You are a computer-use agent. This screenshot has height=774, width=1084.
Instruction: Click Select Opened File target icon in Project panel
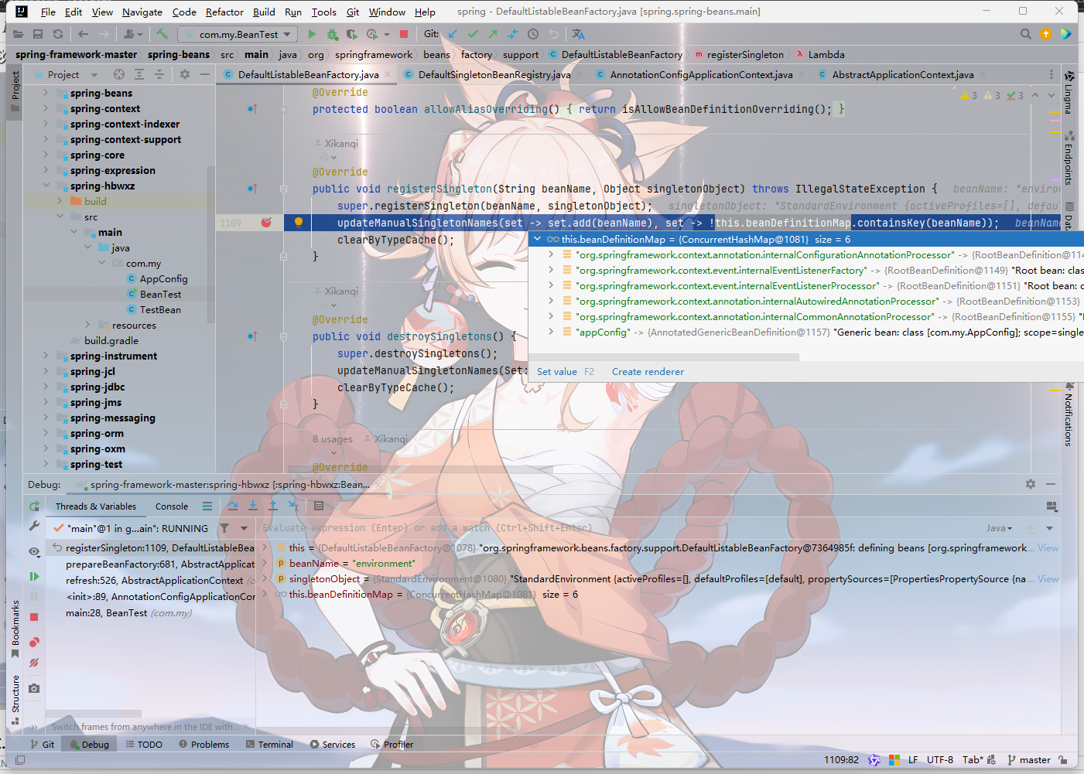[x=118, y=74]
